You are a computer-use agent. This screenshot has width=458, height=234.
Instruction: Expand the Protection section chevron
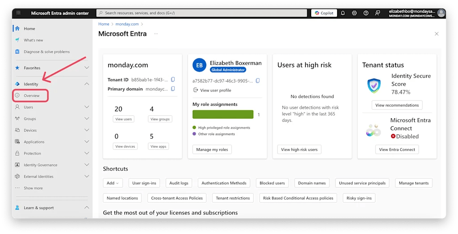pyautogui.click(x=87, y=153)
